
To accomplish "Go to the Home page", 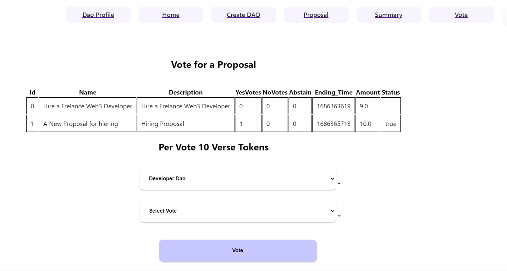I will (x=171, y=15).
